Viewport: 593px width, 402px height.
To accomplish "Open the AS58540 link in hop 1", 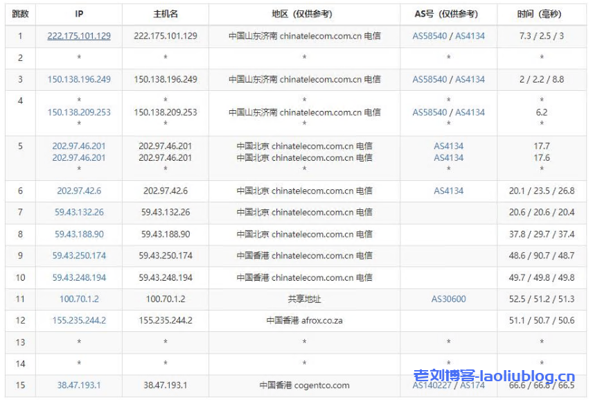I will coord(430,36).
